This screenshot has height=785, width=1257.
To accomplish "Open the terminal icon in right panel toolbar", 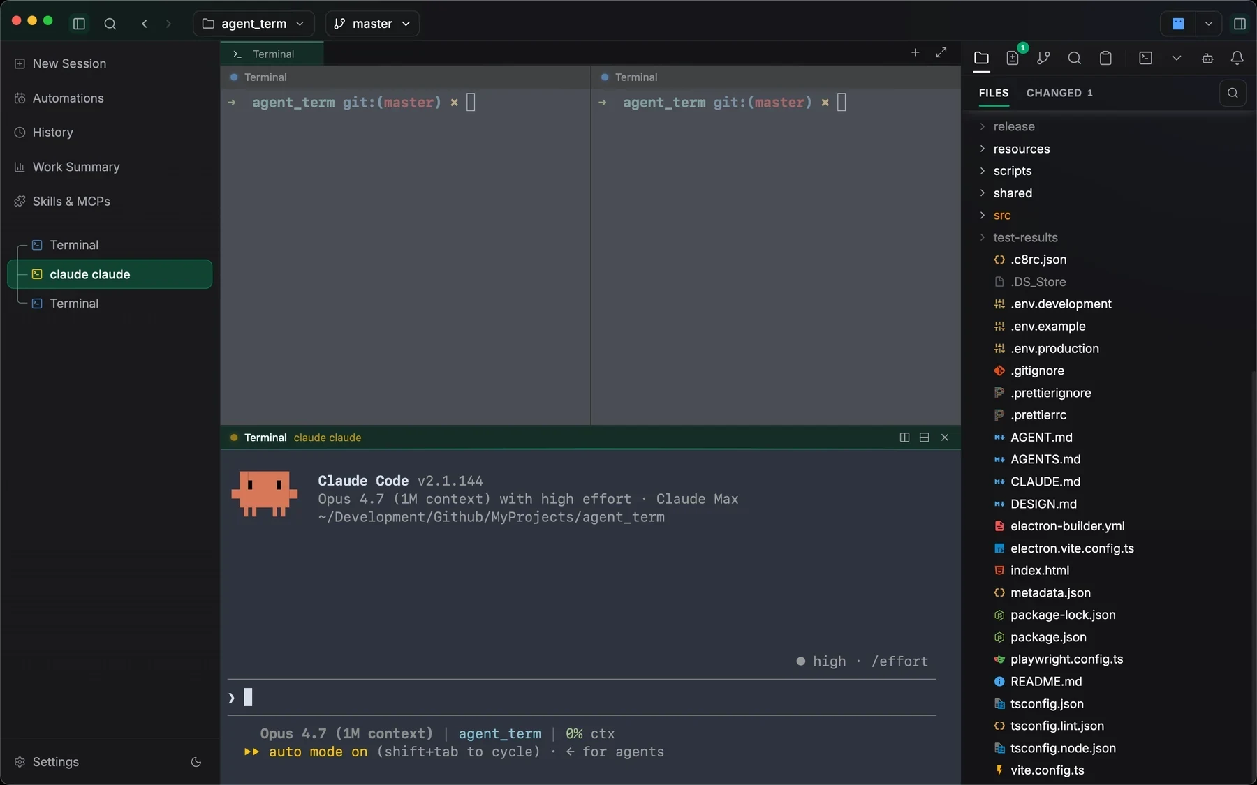I will coord(1146,58).
